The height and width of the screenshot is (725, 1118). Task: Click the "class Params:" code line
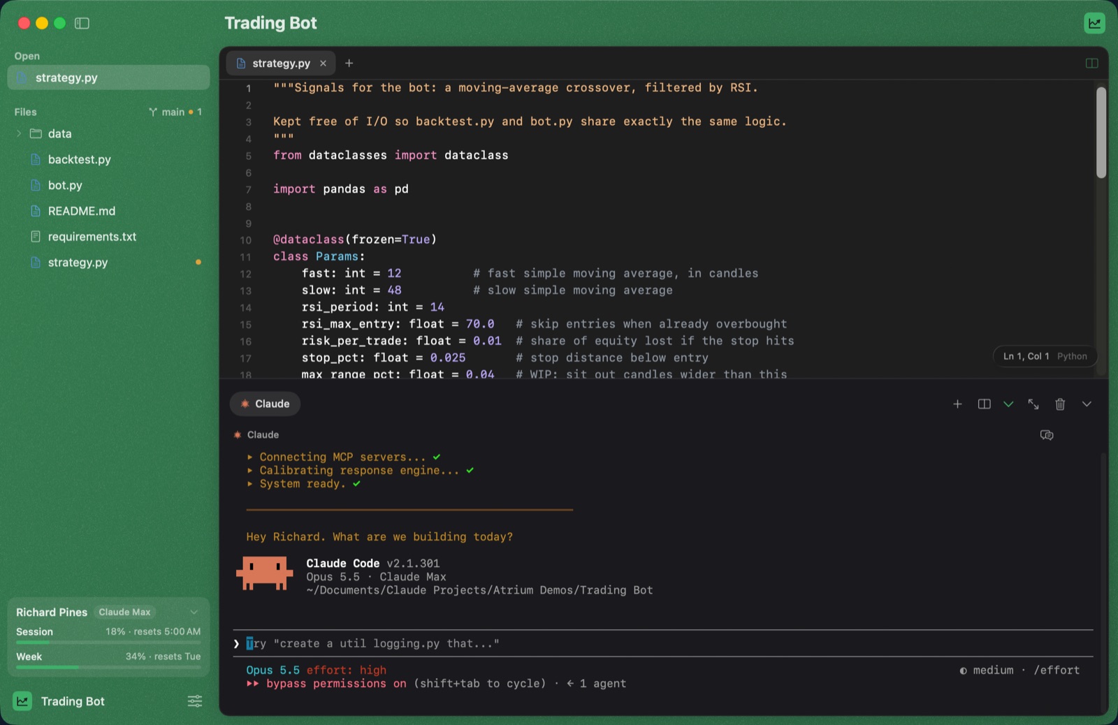point(319,256)
